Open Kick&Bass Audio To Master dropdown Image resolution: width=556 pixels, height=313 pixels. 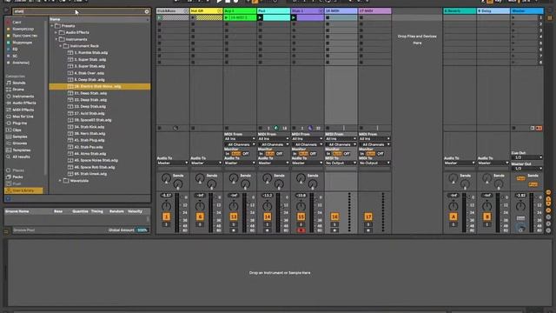point(172,163)
